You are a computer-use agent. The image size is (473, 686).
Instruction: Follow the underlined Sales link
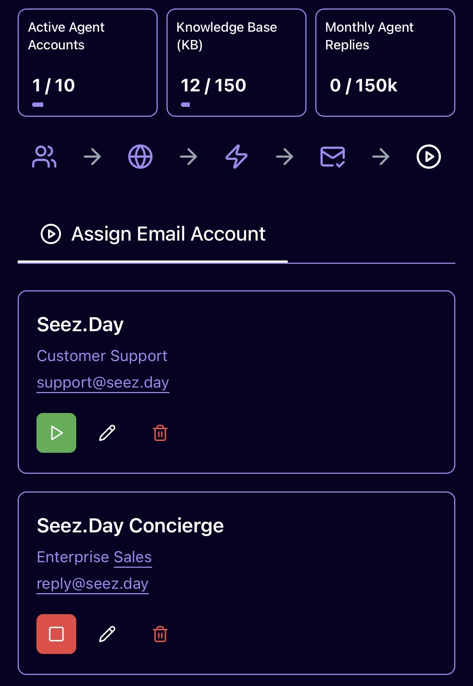pyautogui.click(x=133, y=557)
